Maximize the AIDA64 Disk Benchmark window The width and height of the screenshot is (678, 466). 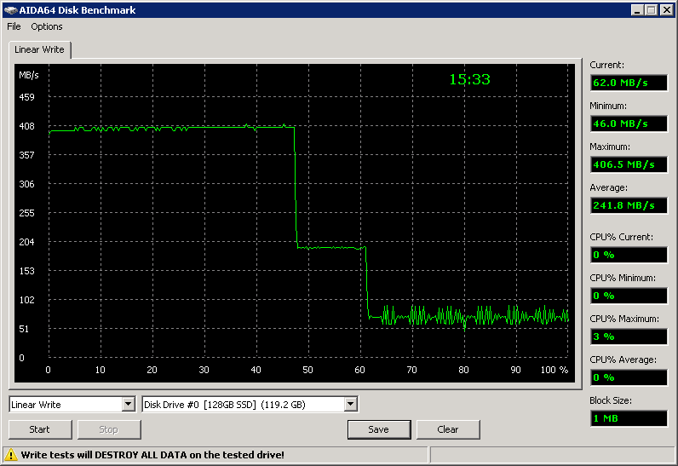[x=652, y=10]
